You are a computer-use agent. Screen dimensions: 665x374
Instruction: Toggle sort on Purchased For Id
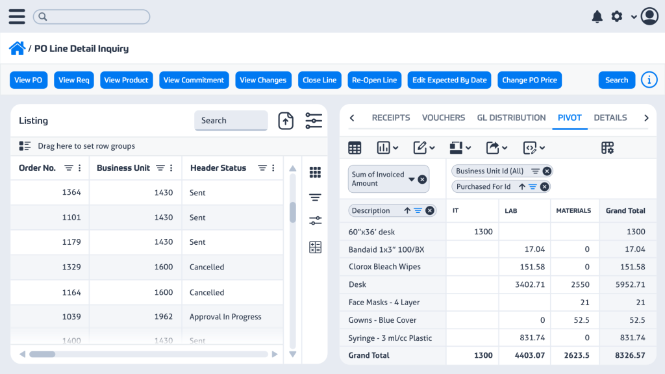pos(521,186)
